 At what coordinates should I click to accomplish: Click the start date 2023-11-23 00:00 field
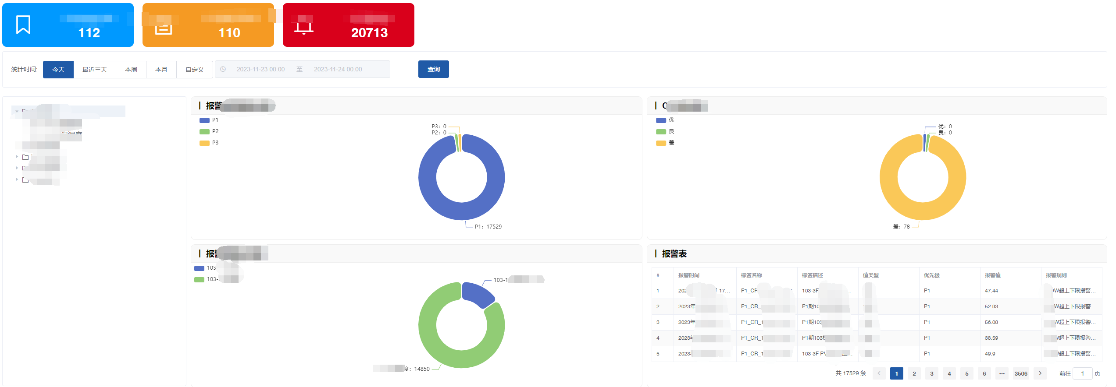click(x=260, y=69)
